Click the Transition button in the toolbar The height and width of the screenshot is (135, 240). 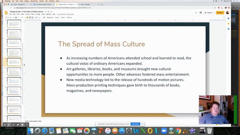(x=69, y=18)
